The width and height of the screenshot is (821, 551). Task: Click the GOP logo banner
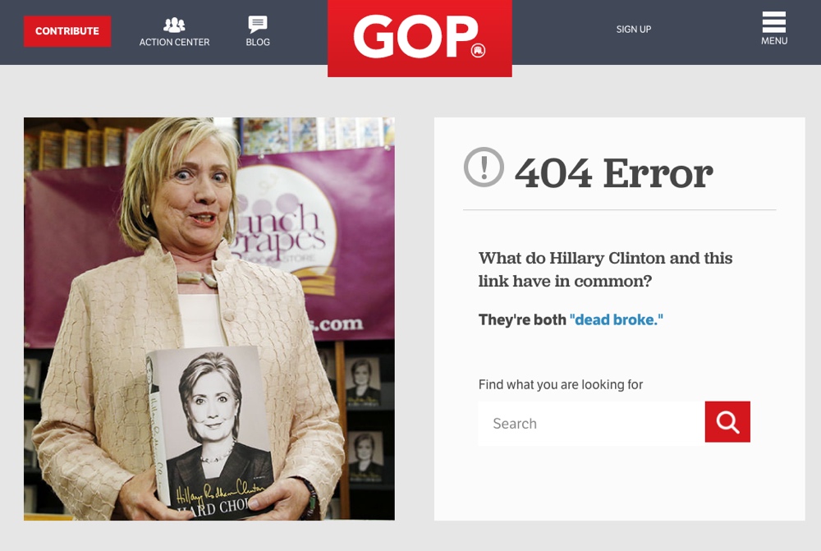420,39
